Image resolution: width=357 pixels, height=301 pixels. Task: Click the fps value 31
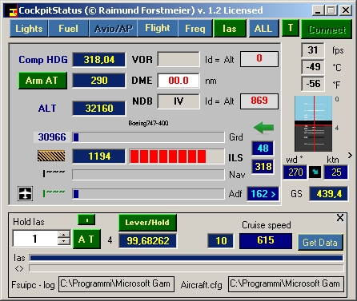pyautogui.click(x=313, y=50)
